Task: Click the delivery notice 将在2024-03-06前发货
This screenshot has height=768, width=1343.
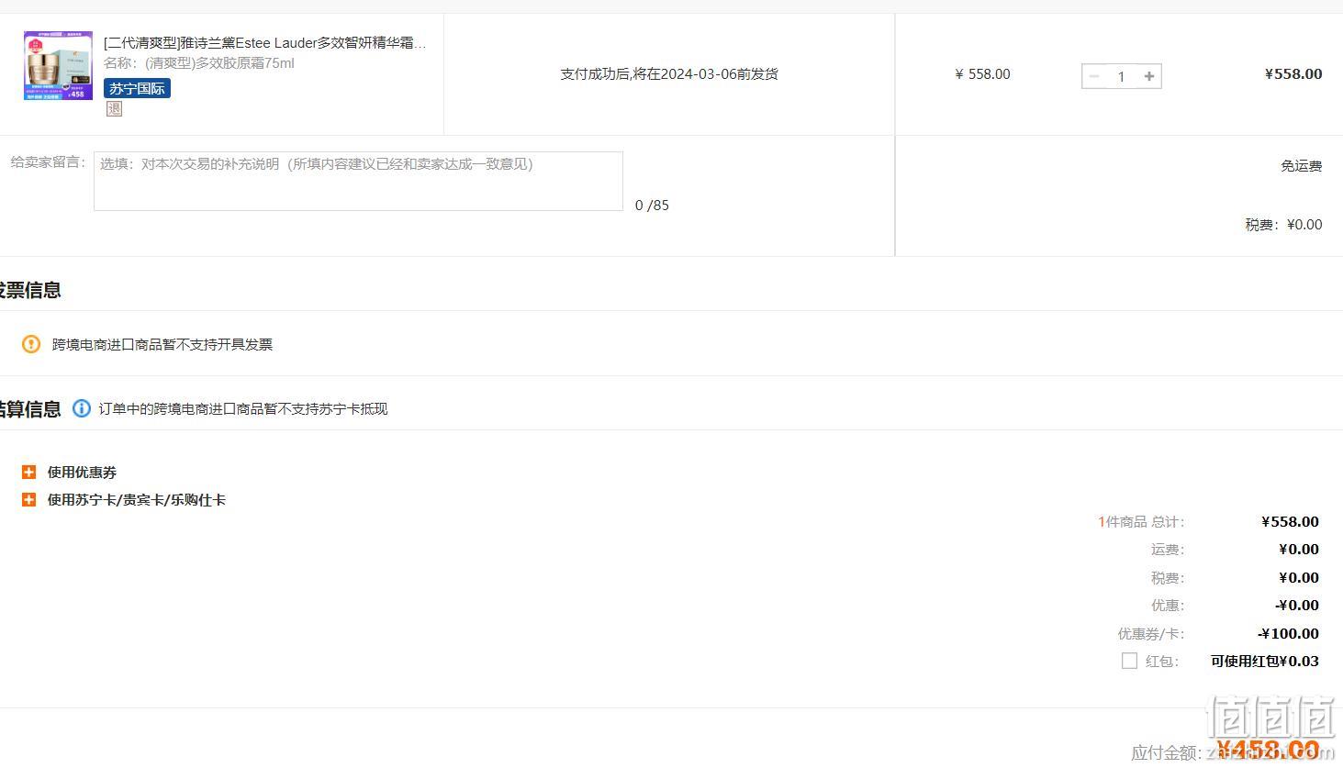Action: click(705, 74)
